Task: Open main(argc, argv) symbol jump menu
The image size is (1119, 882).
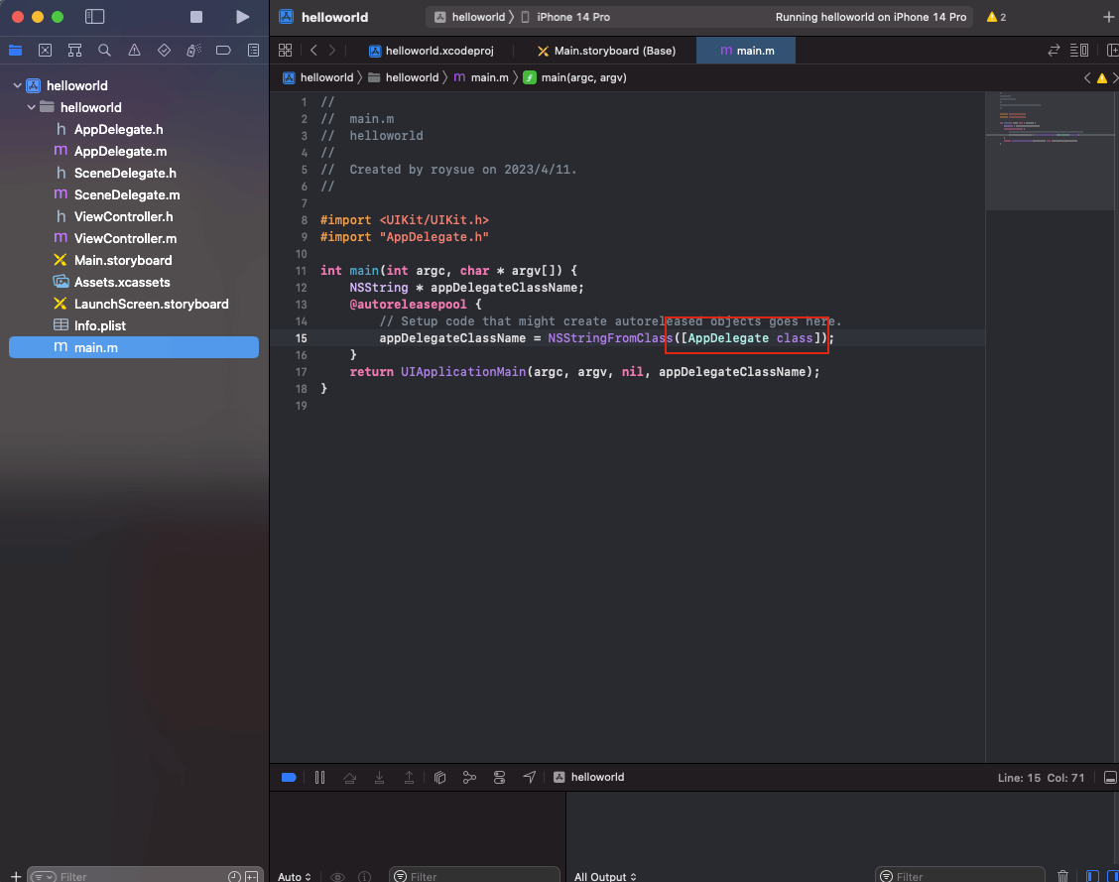Action: coord(575,77)
